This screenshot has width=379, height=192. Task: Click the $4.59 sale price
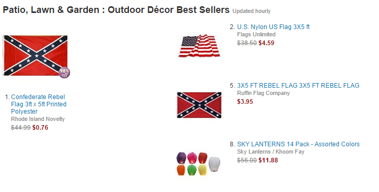[x=266, y=43]
